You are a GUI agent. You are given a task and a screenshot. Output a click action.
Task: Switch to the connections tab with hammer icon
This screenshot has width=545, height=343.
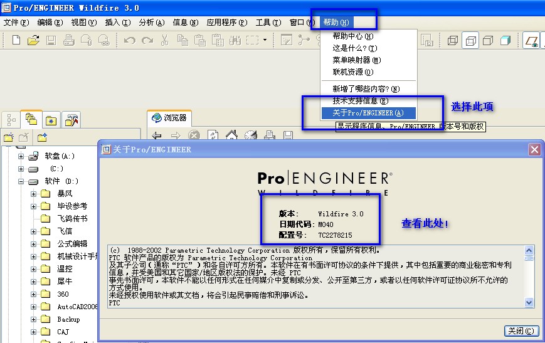pyautogui.click(x=71, y=120)
